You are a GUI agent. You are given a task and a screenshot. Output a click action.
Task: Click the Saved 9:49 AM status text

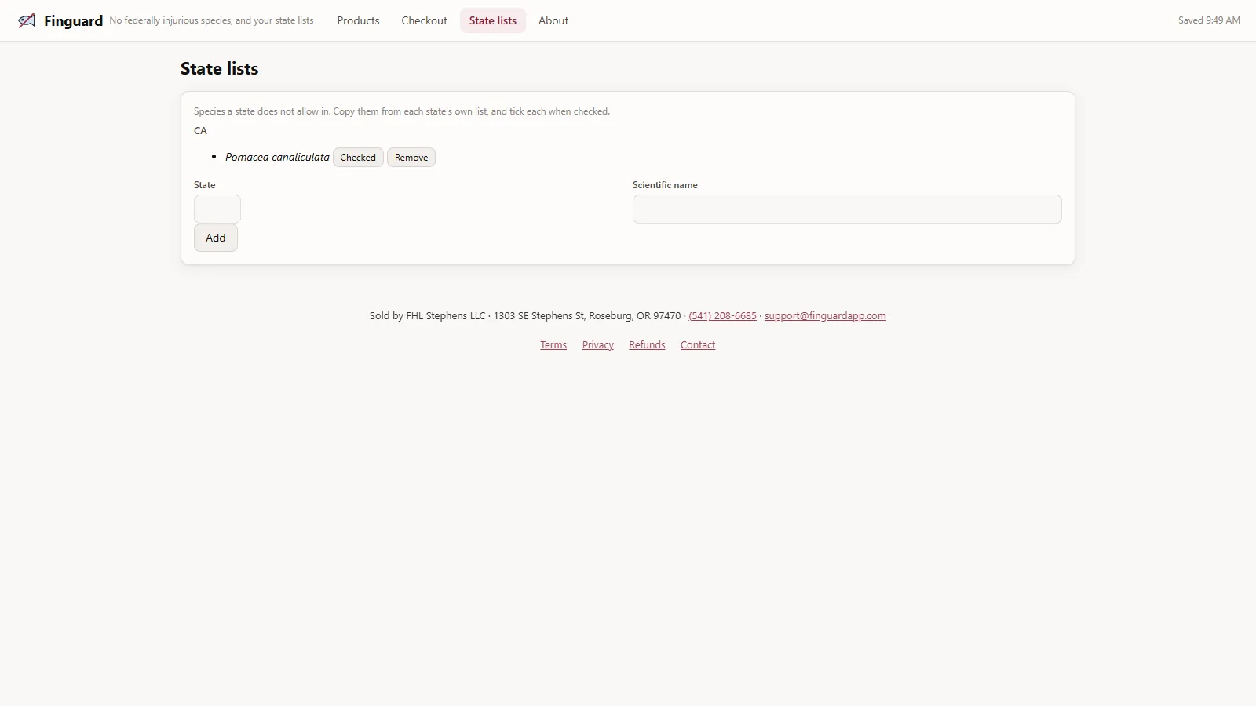click(1209, 20)
